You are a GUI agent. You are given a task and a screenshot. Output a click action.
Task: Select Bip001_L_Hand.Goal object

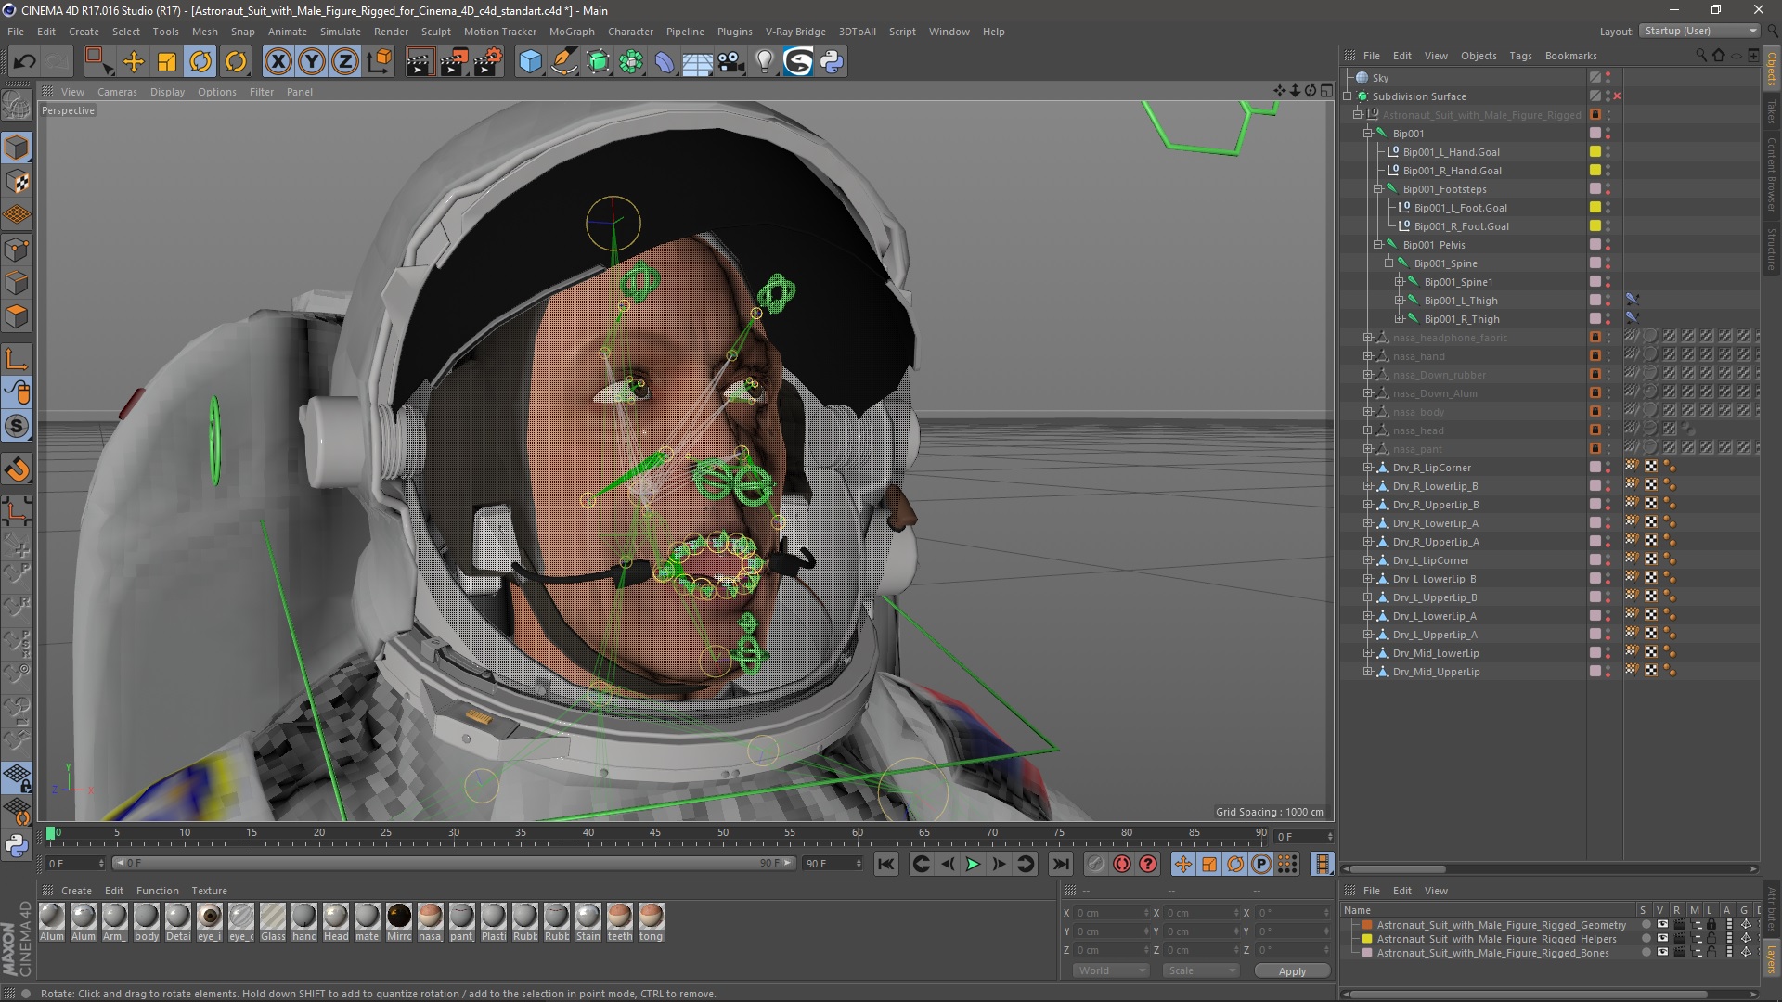tap(1451, 152)
